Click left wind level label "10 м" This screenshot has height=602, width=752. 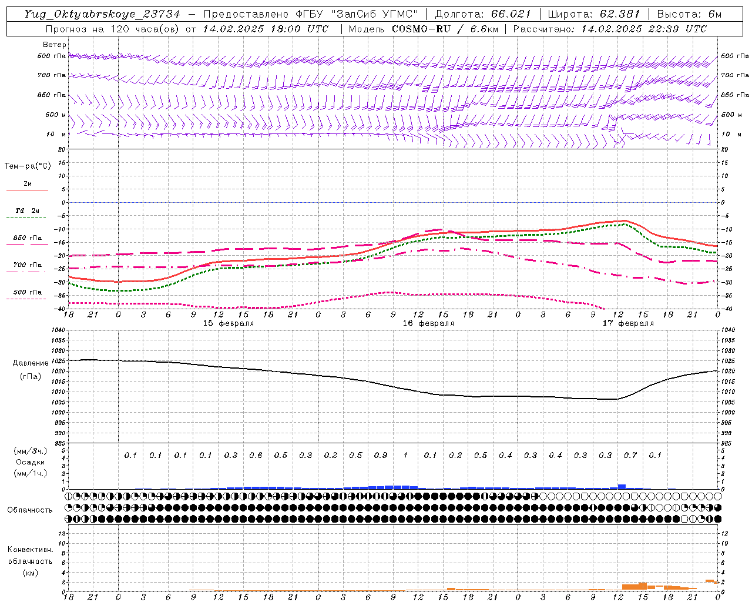coord(56,134)
